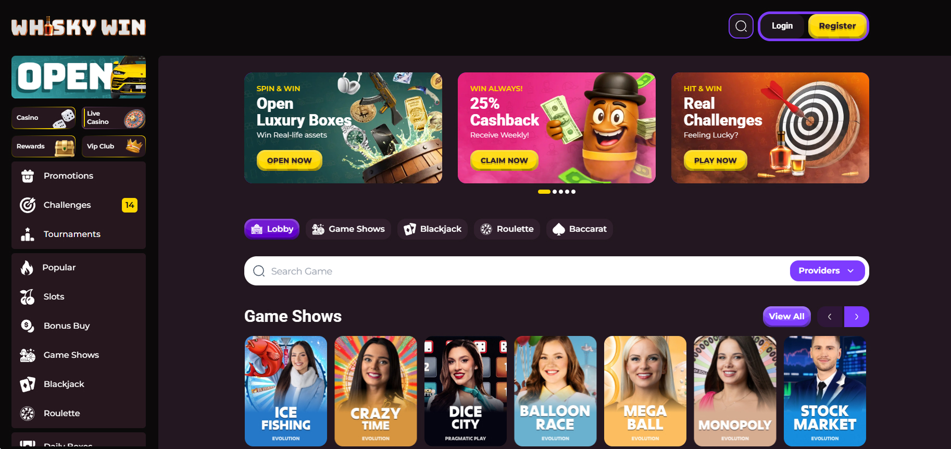Open the Tournaments podium icon

tap(28, 234)
